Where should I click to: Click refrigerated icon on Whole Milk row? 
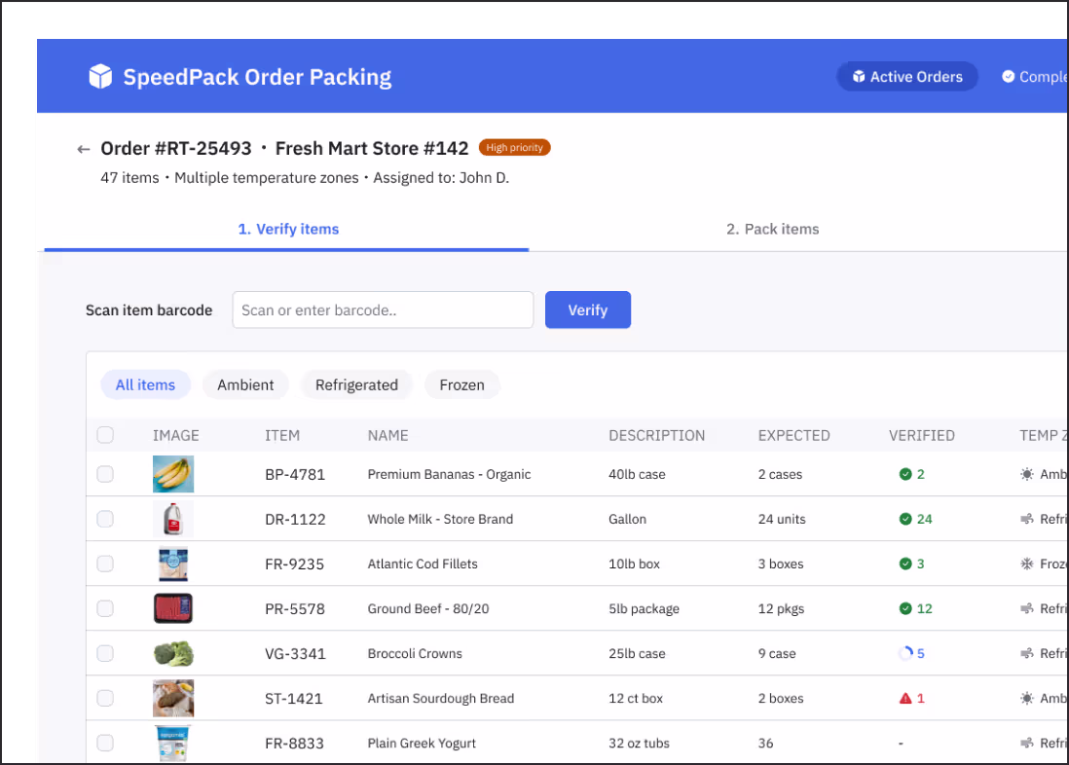(1026, 519)
